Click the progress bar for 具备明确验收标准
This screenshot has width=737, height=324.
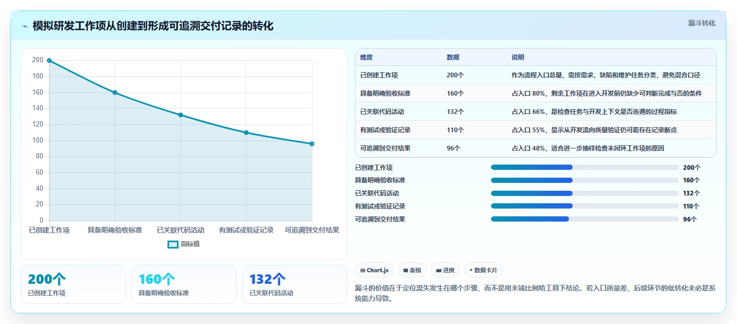click(x=585, y=180)
